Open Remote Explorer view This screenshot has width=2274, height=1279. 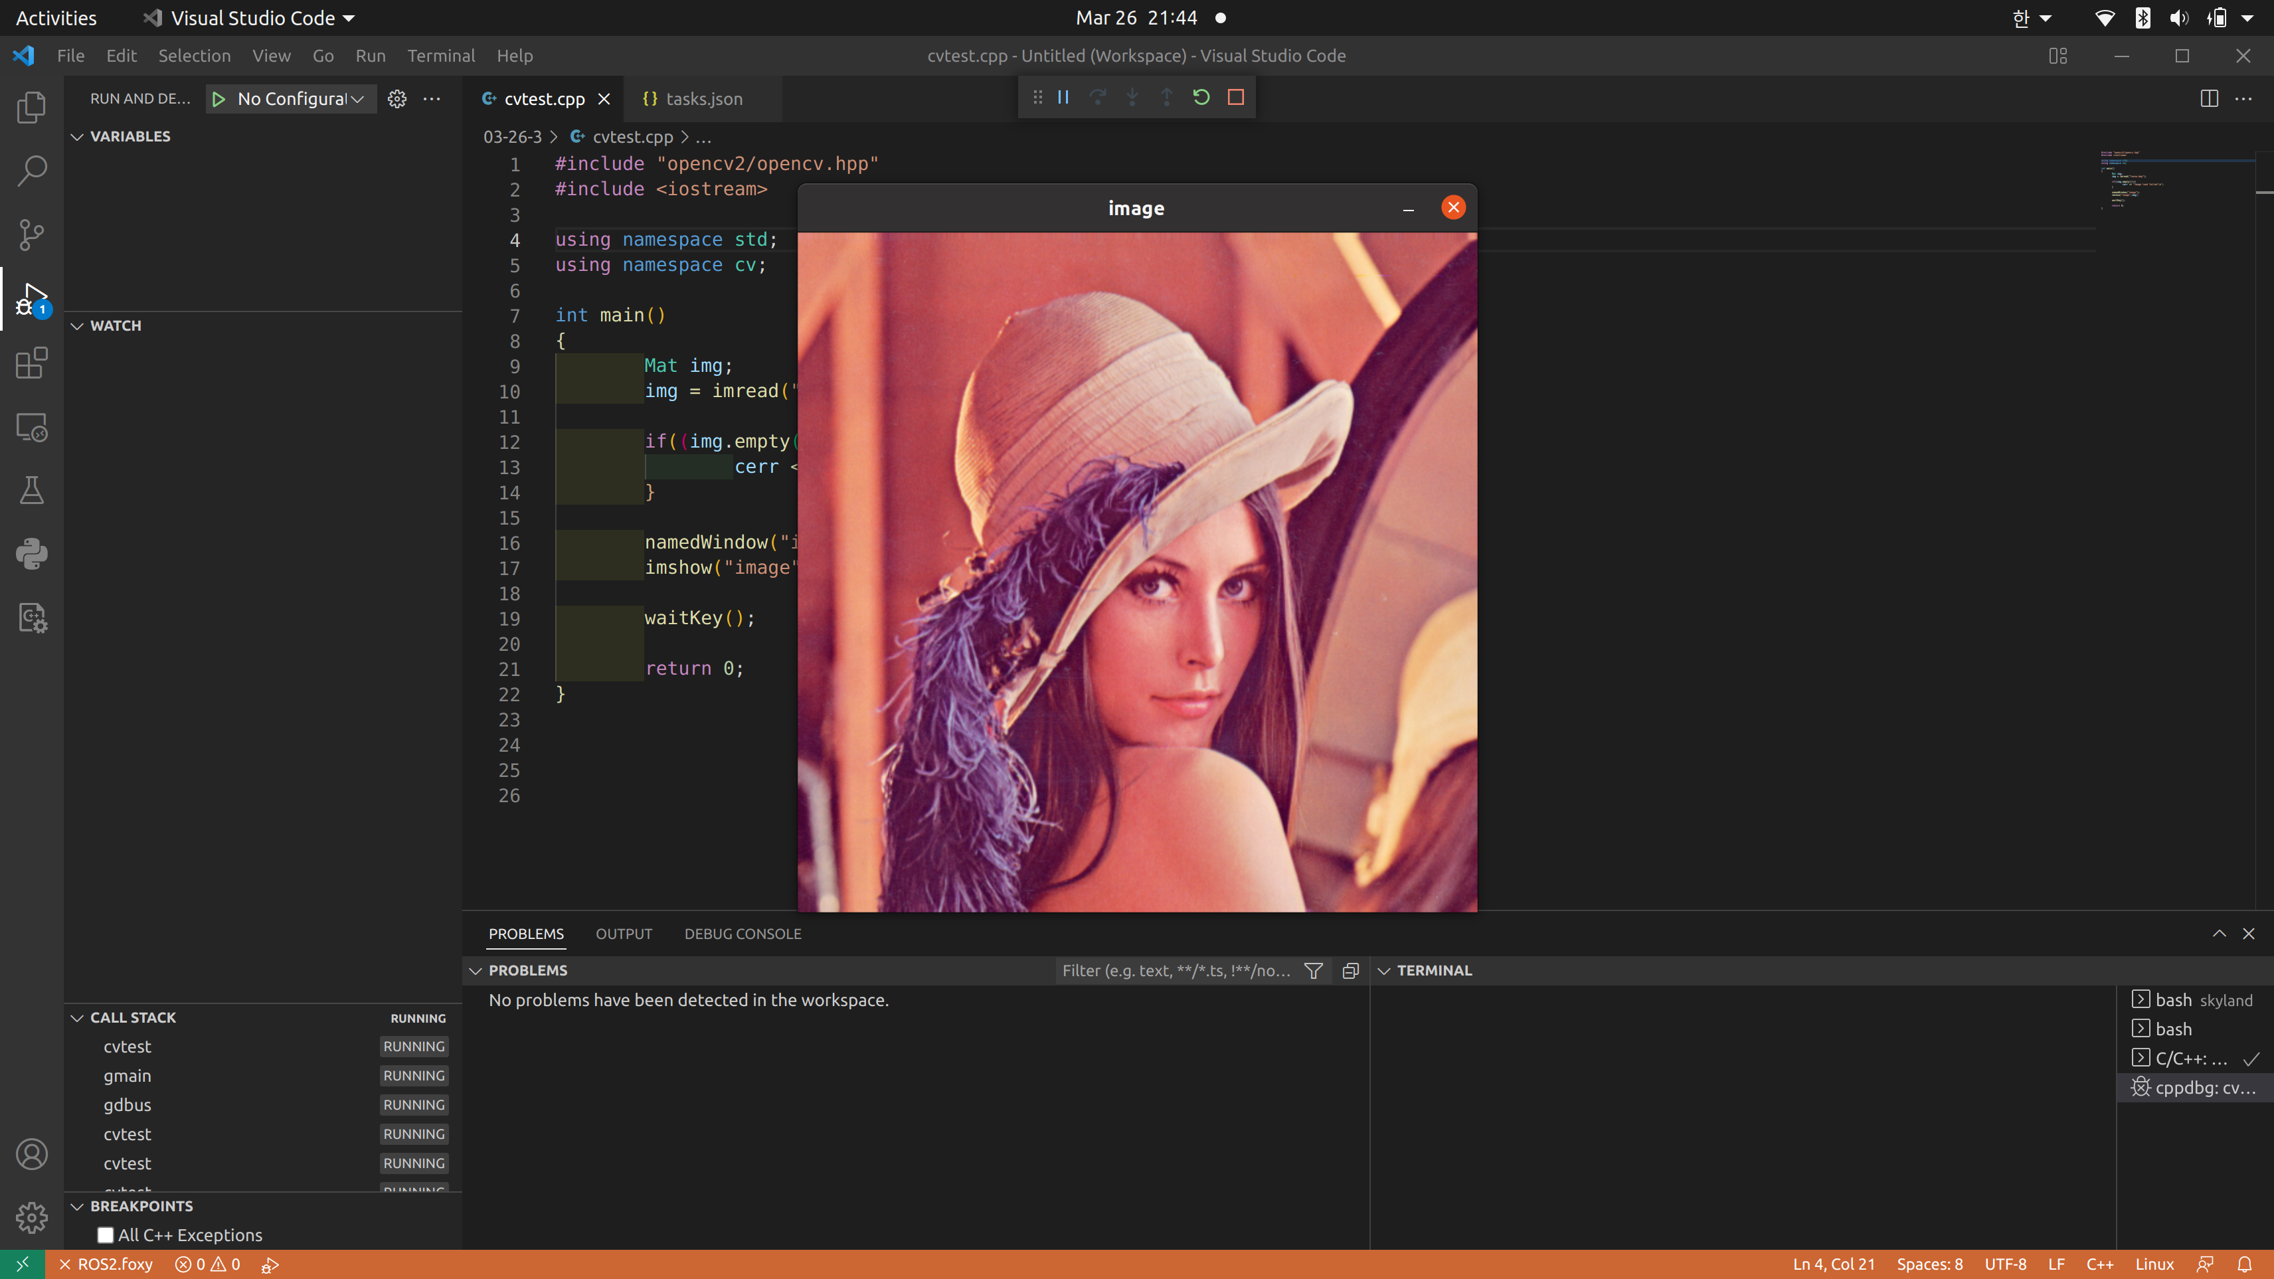[x=32, y=427]
